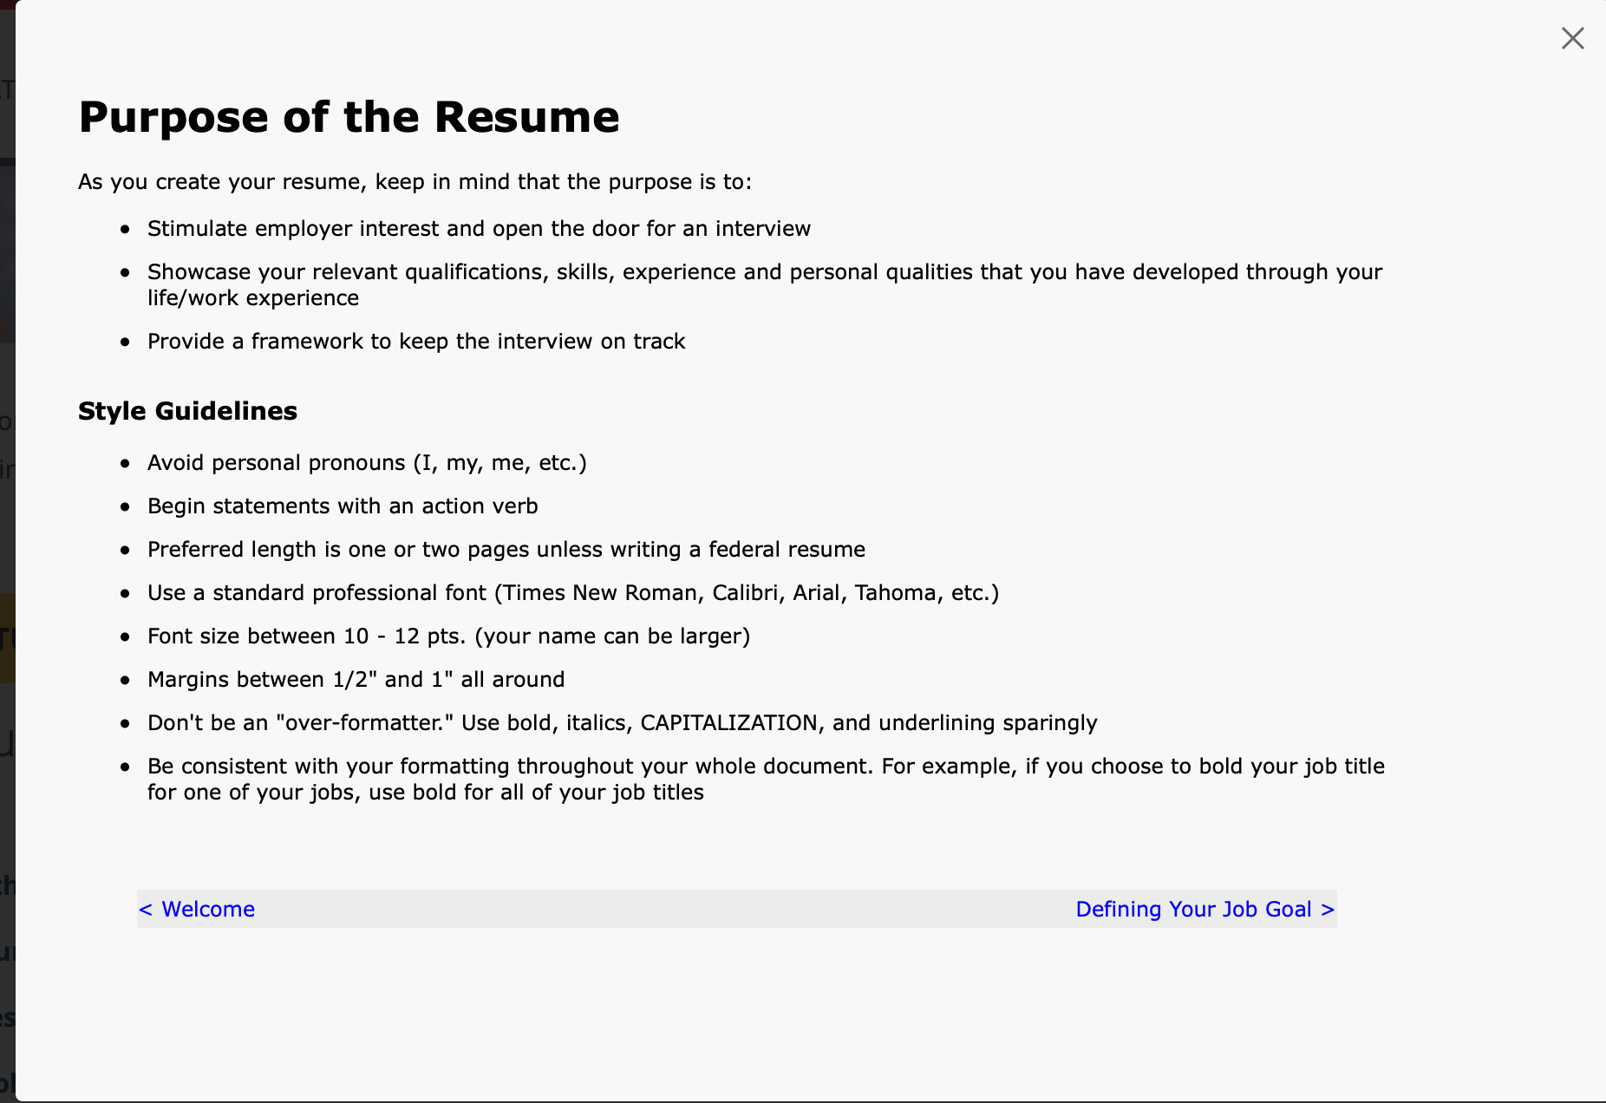Select the 'Stimulate employer interest' bullet text

479,228
